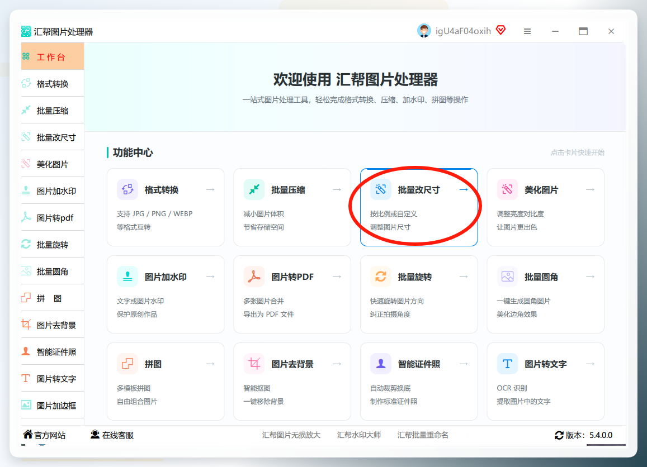Click username igU4aF04oxih
Screen dimensions: 647x467
point(463,31)
